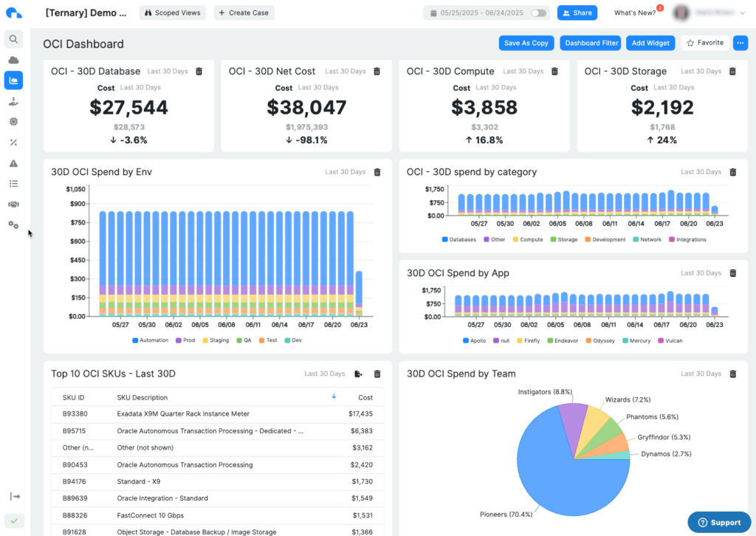Open the alerts warning-triangle icon in the sidebar

click(13, 162)
